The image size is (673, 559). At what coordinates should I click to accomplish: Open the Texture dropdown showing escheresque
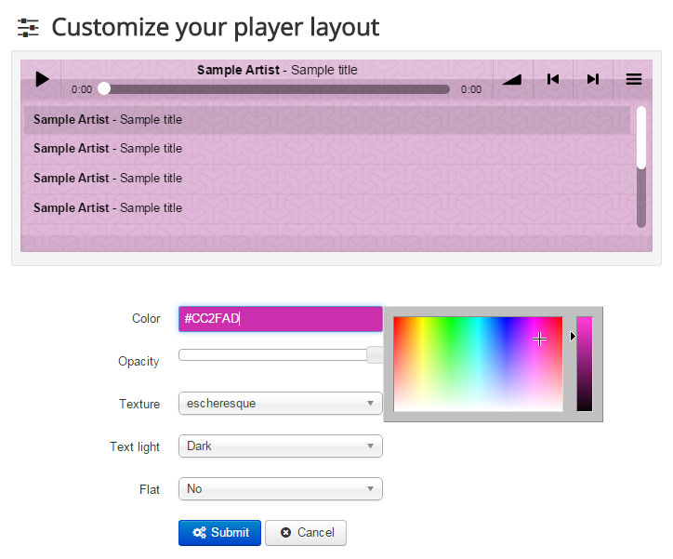[x=280, y=404]
